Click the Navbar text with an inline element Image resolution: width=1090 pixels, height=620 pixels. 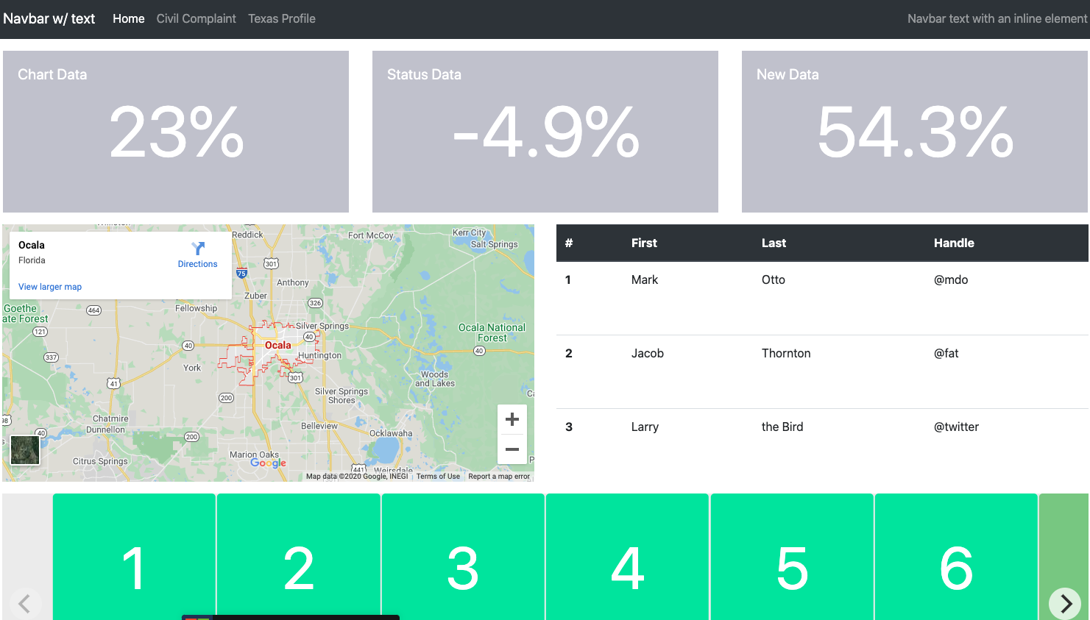click(996, 18)
